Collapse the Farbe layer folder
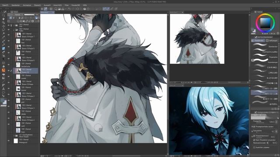280x157 pixels. 14,30
